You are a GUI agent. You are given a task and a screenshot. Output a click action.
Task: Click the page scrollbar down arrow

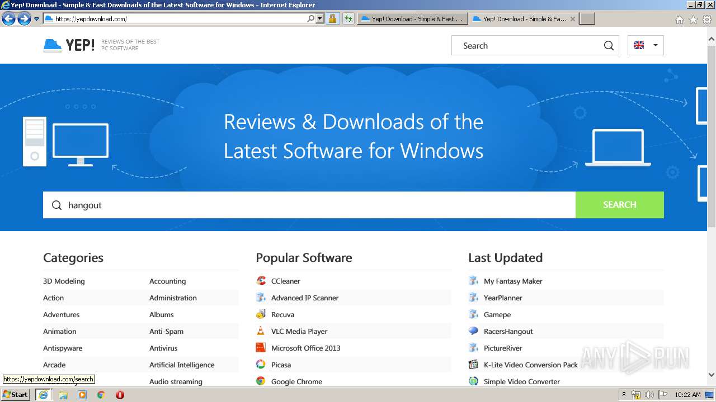pos(712,375)
